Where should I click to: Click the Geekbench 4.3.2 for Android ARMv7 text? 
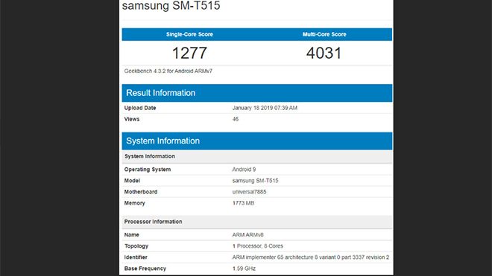pyautogui.click(x=168, y=71)
